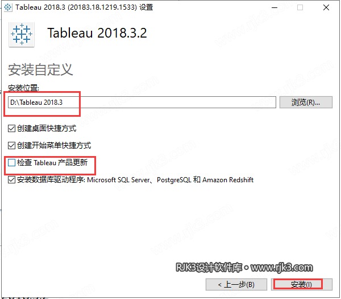The height and width of the screenshot is (299, 341).
Task: Click the Tableau title bar icon
Action: click(x=8, y=7)
